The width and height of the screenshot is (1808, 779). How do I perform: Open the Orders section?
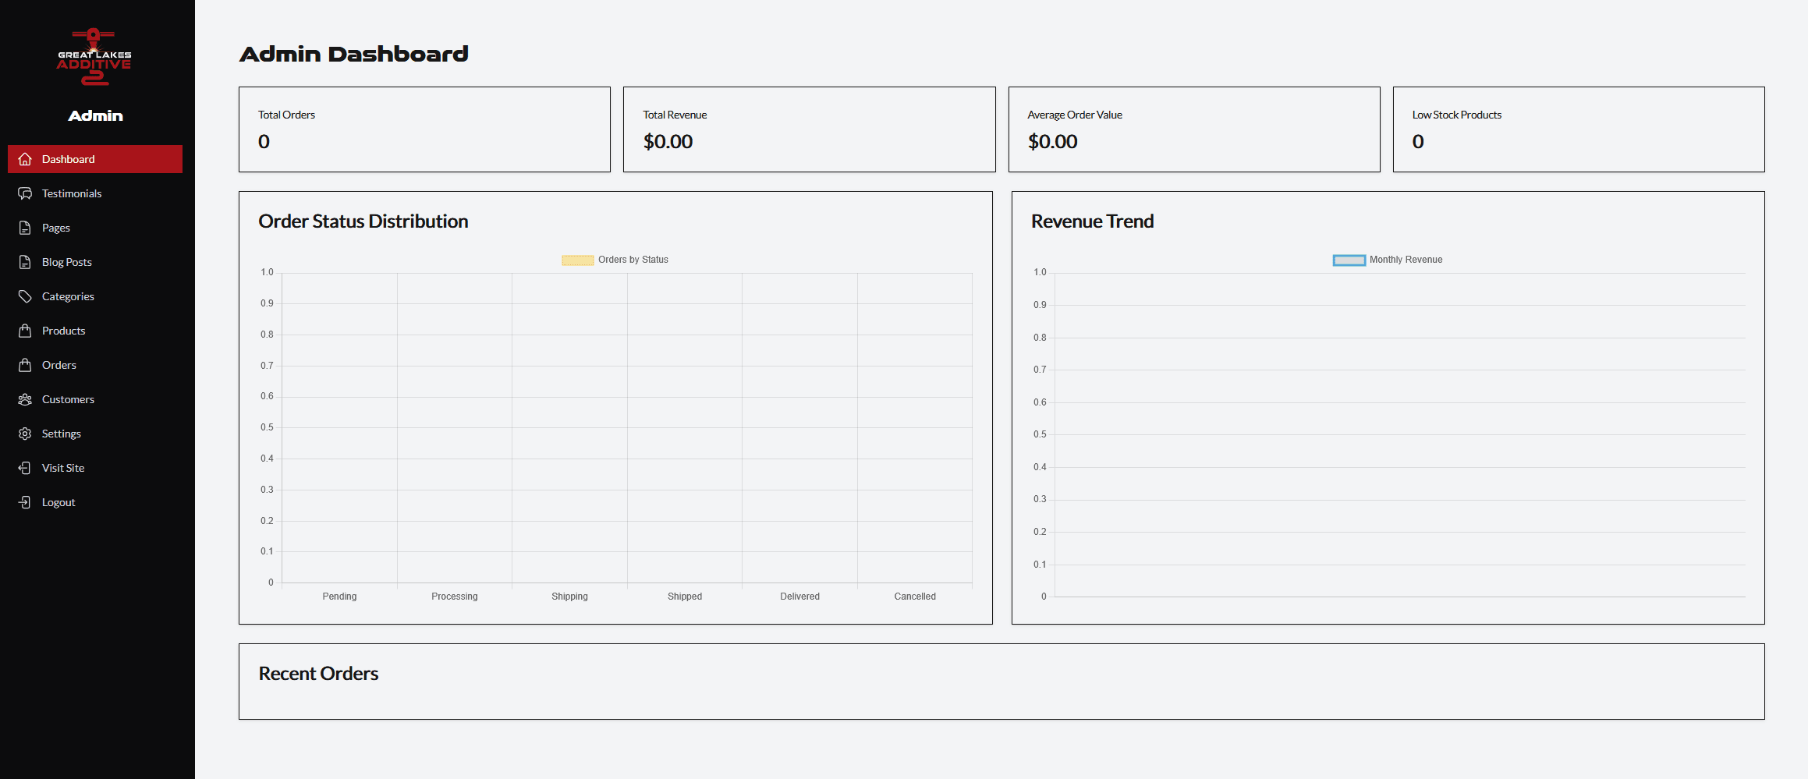click(95, 365)
